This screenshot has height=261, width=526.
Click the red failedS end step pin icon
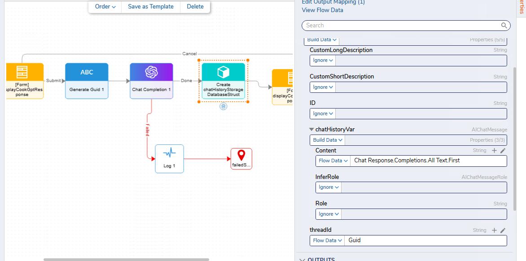point(241,155)
